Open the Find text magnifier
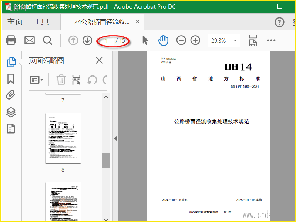Image resolution: width=296 pixels, height=222 pixels. (47, 40)
